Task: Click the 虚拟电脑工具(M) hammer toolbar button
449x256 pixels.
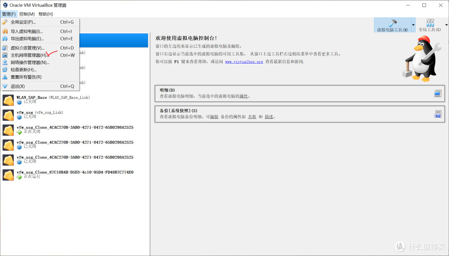Action: pos(392,25)
